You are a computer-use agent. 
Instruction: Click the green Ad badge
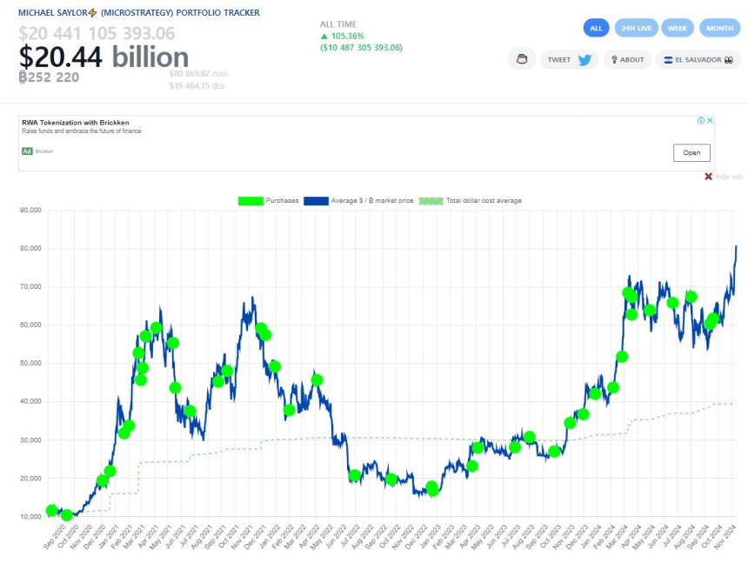pyautogui.click(x=27, y=151)
